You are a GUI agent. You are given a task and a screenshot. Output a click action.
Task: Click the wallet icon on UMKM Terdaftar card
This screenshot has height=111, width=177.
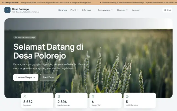point(127,96)
